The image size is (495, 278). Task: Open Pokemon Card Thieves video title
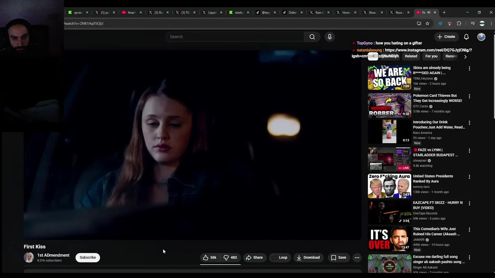point(437,98)
